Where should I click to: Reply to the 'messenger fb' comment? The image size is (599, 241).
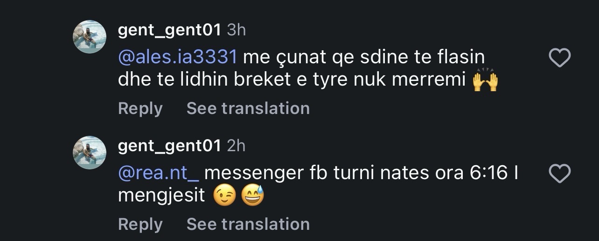point(140,224)
